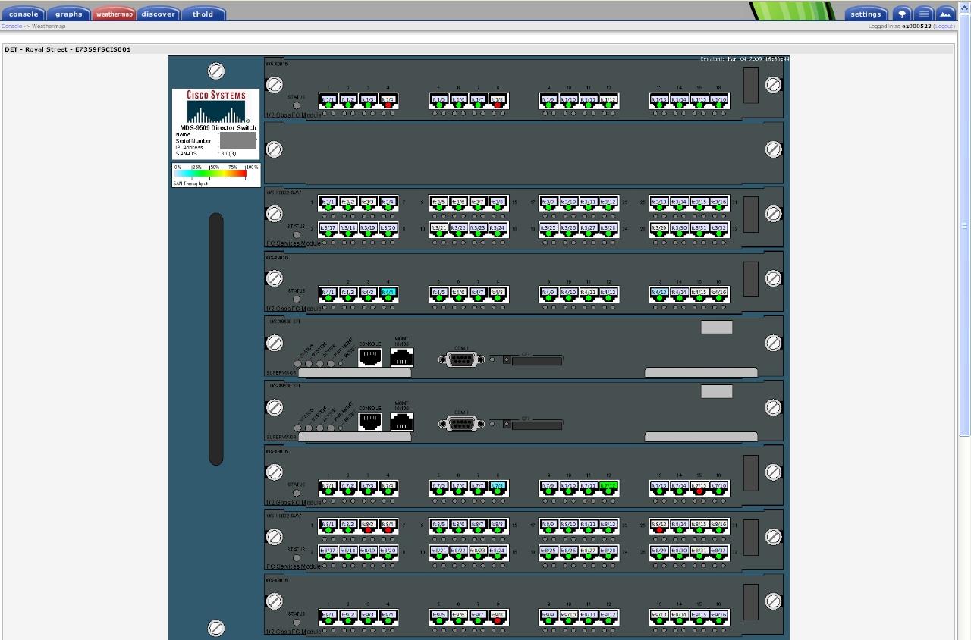Select port fc3/24
This screenshot has width=971, height=640.
[x=498, y=229]
